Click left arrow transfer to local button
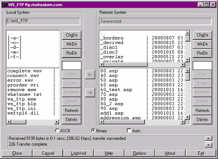 coord(90,75)
